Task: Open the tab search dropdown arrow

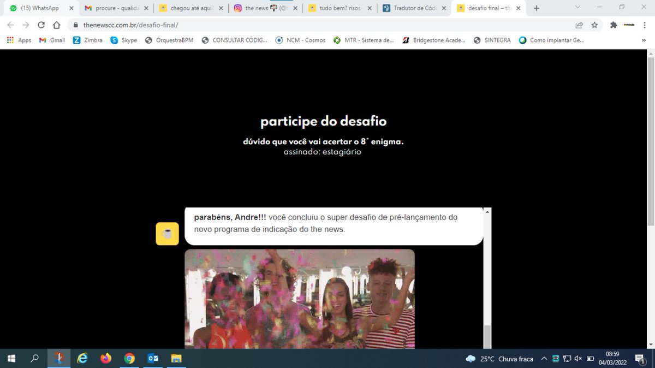Action: (x=579, y=7)
